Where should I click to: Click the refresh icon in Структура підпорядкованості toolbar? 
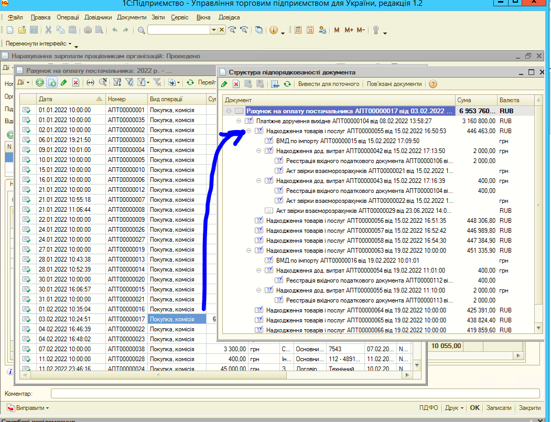[x=287, y=84]
